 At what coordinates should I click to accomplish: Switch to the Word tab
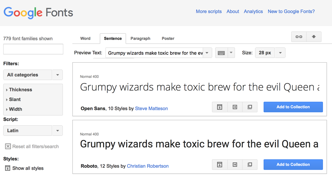(85, 39)
